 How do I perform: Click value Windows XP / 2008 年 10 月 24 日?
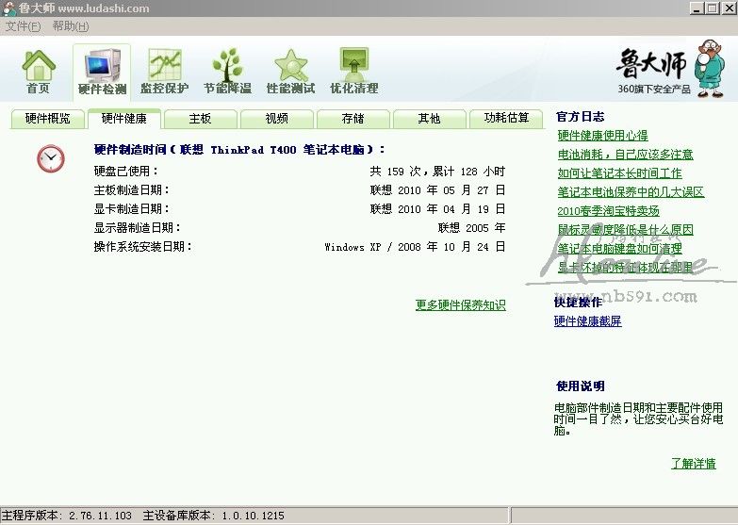(415, 247)
